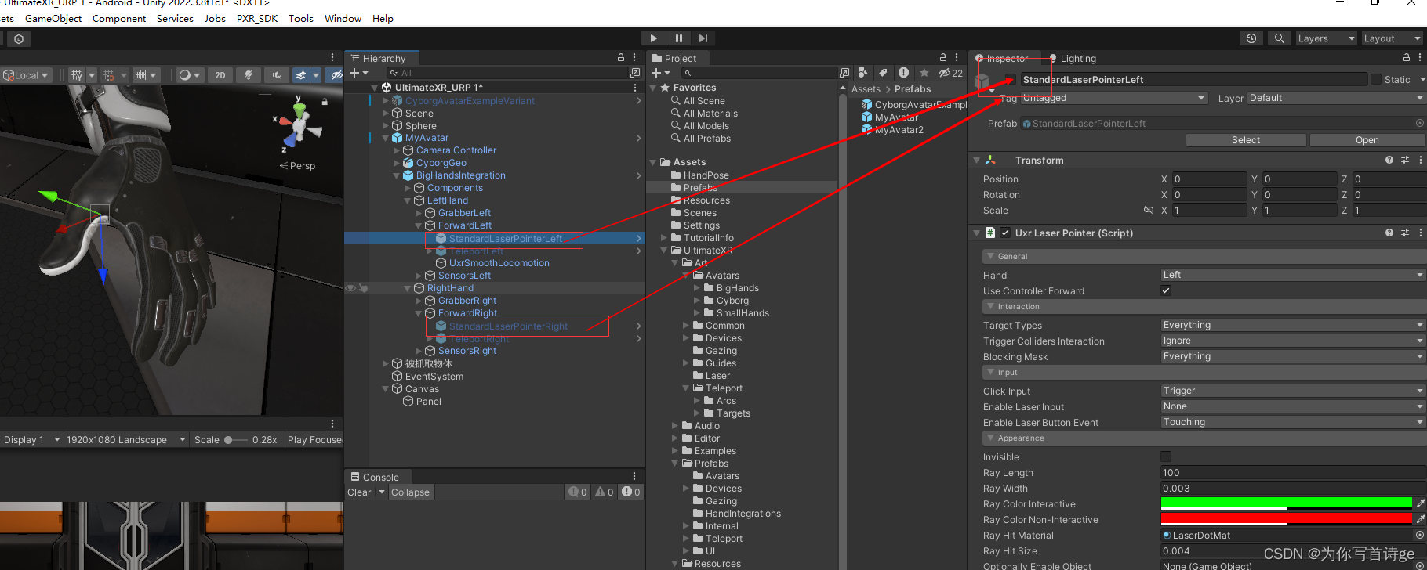Viewport: 1427px width, 570px height.
Task: Toggle hidden packages count icon
Action: click(x=951, y=73)
